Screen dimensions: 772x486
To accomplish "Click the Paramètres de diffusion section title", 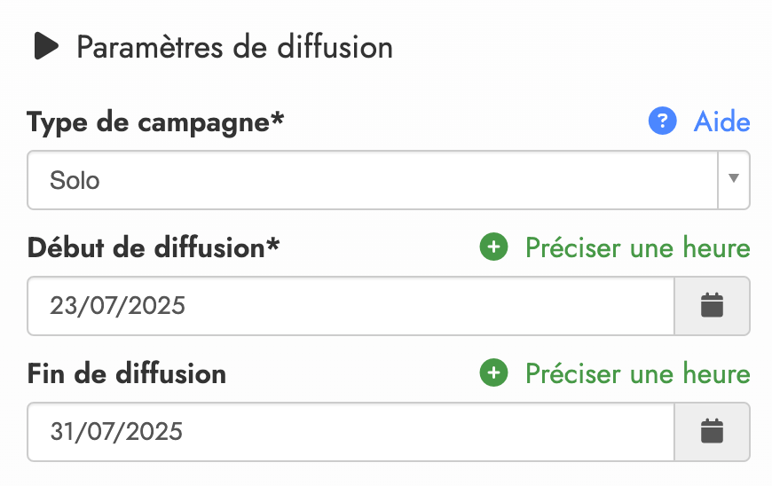I will [x=234, y=46].
